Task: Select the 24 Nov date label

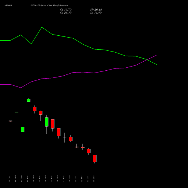Action: (x=45, y=179)
